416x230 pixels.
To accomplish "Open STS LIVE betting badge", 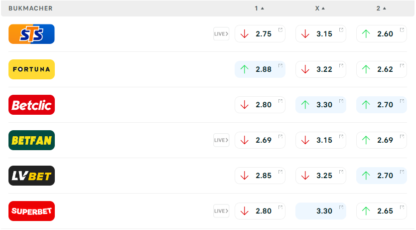I will coord(221,34).
